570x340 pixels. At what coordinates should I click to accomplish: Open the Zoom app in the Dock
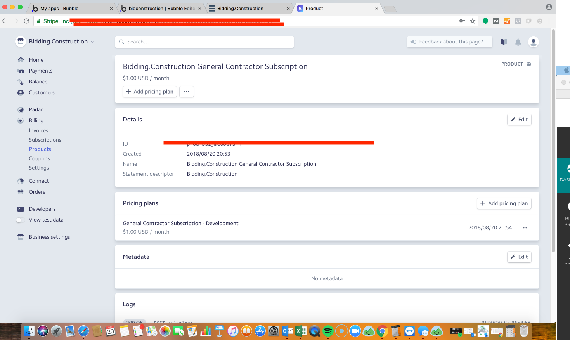tap(355, 331)
